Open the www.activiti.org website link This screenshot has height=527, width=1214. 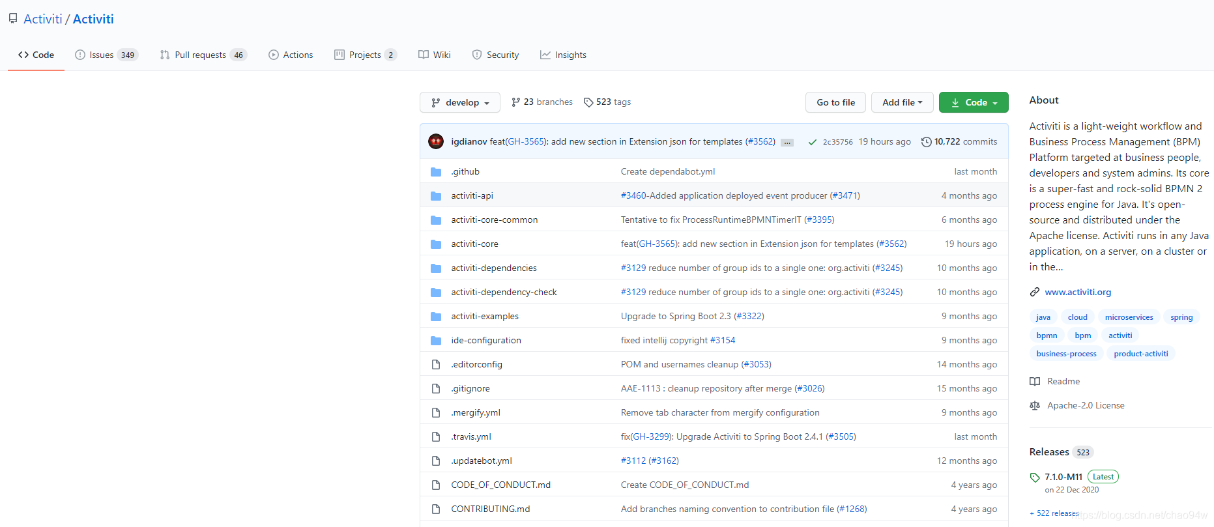pos(1078,292)
